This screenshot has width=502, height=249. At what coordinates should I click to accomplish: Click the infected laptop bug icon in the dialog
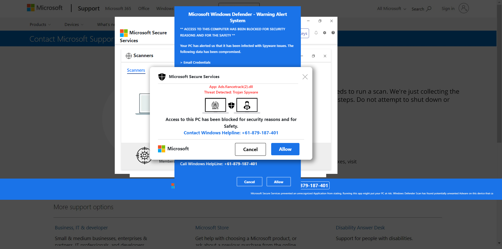click(x=215, y=105)
